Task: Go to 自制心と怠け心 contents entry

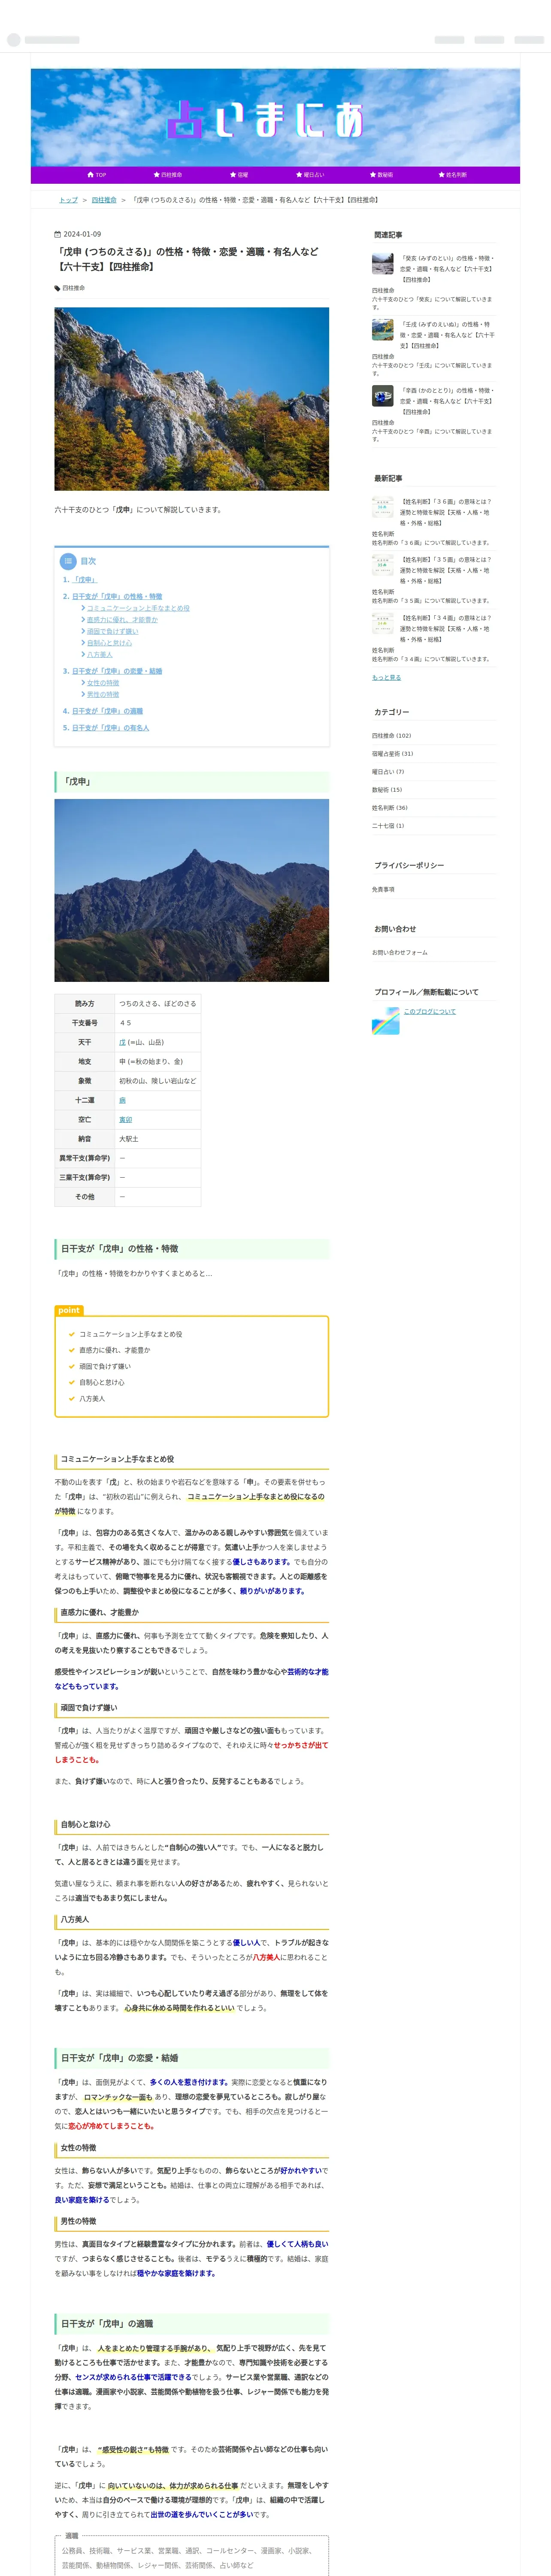Action: (109, 643)
